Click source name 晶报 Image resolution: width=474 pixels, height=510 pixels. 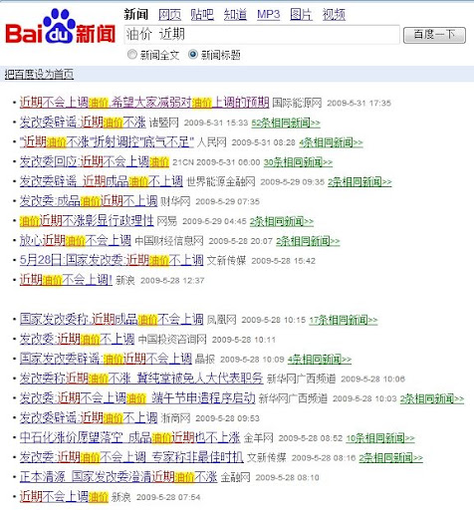(205, 360)
